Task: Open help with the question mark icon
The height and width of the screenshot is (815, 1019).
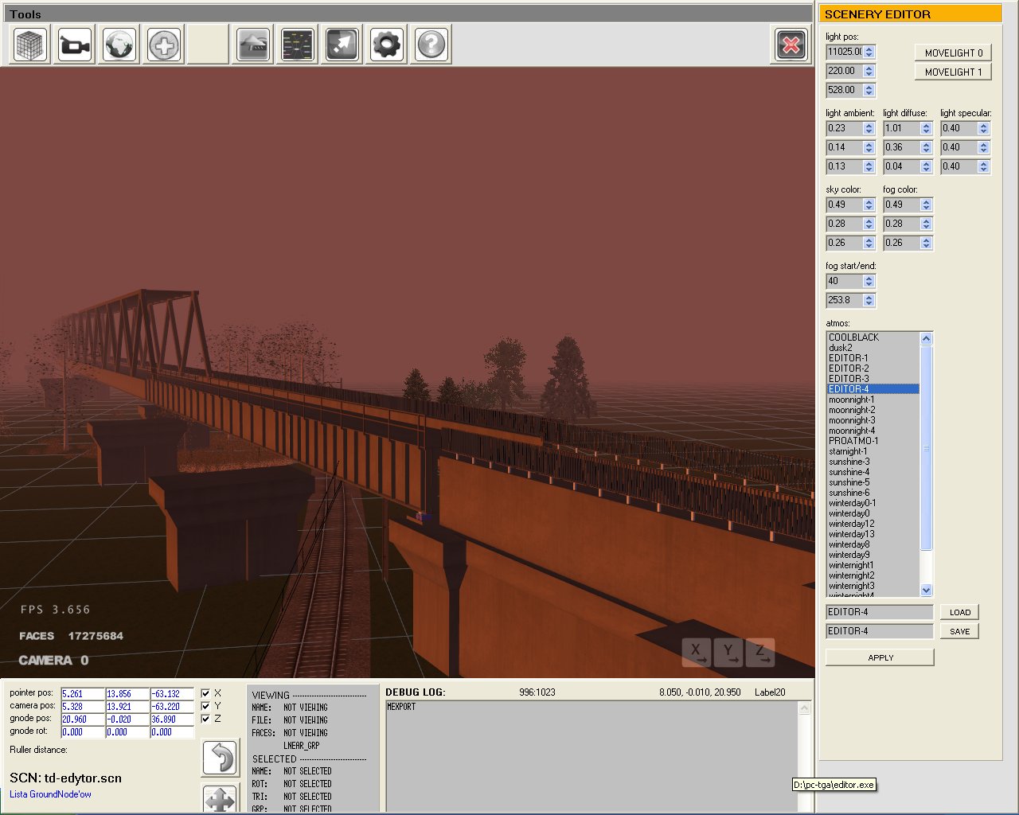Action: [431, 45]
